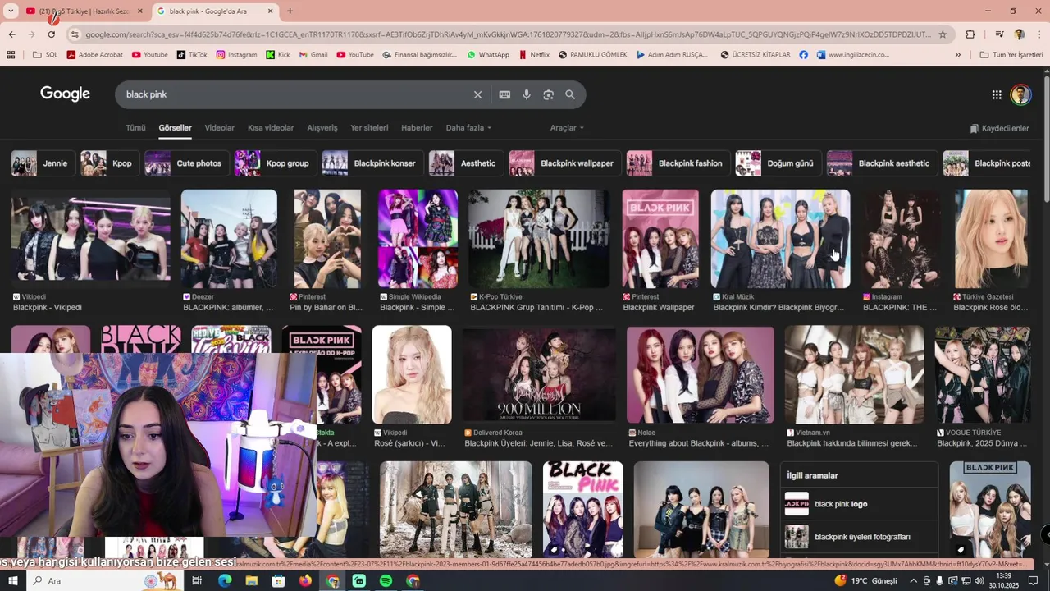Open the Blackpink - Vikipedi image result
This screenshot has width=1050, height=591.
[x=90, y=239]
